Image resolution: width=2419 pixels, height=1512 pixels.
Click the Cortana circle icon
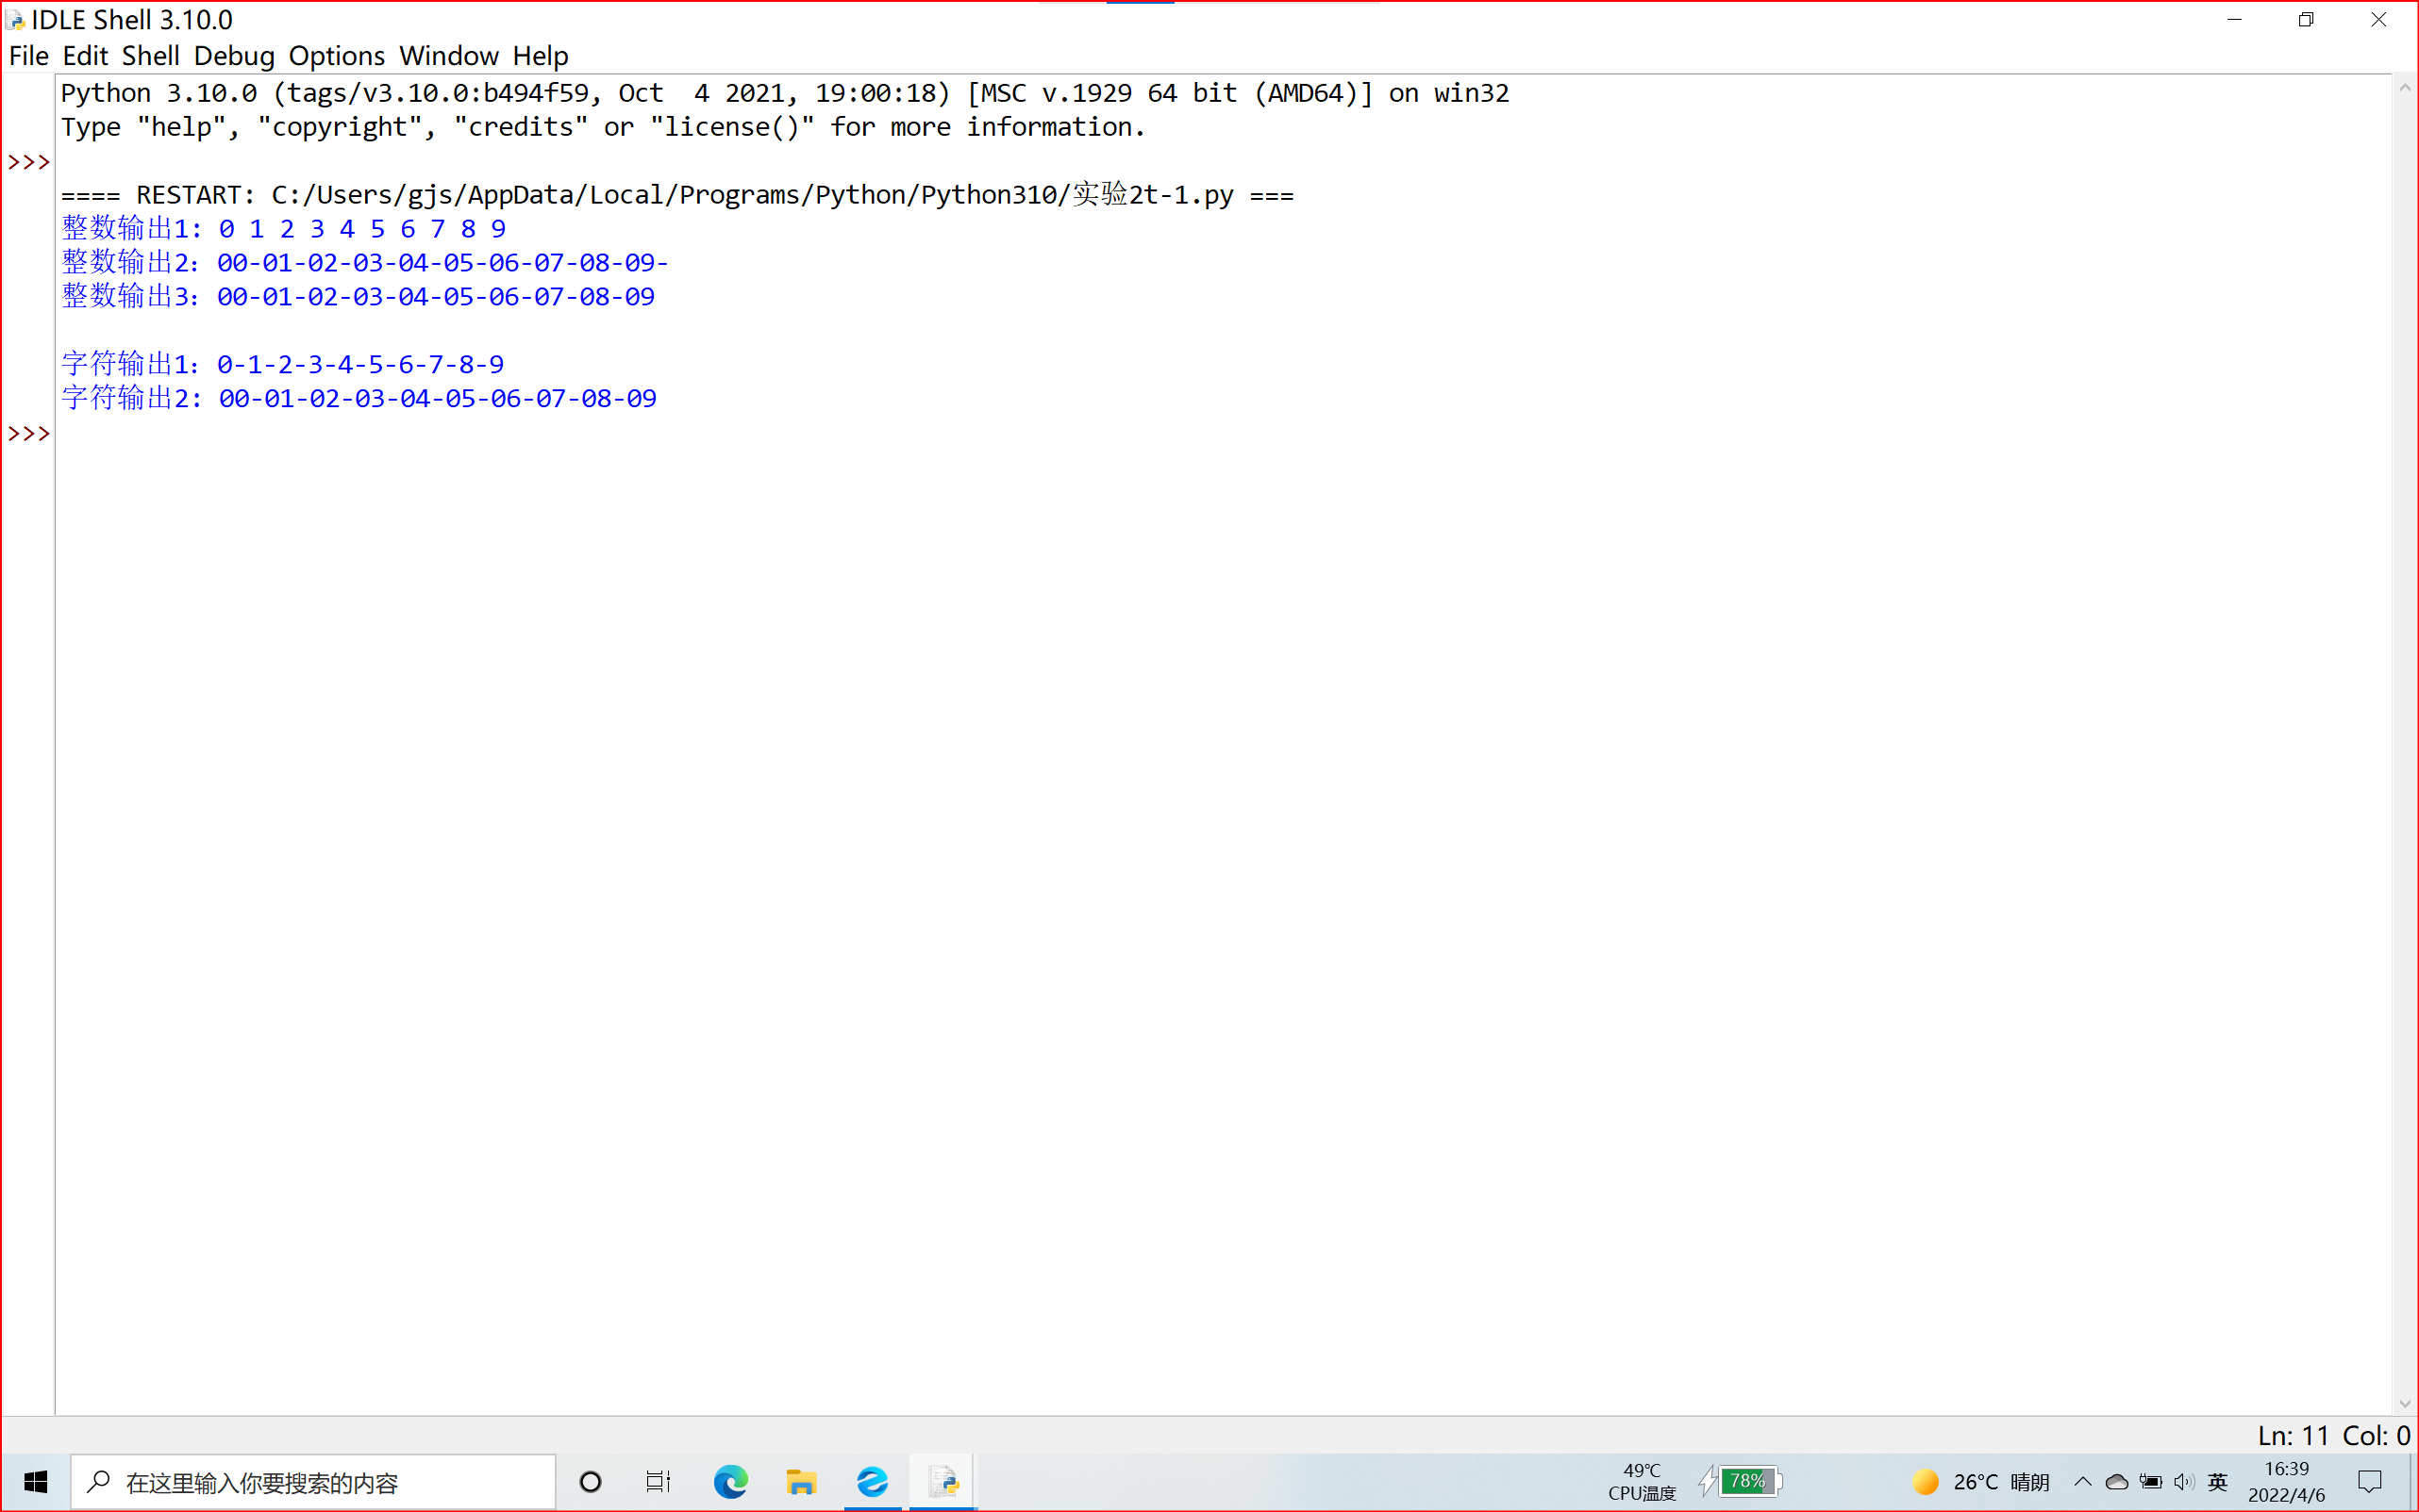591,1482
